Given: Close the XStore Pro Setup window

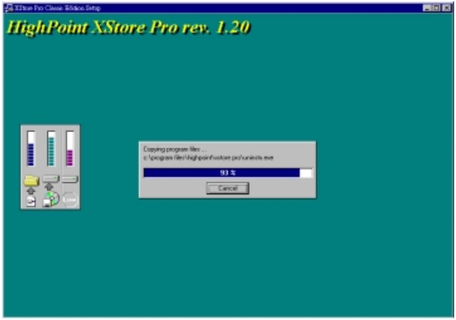Looking at the screenshot, I should tap(447, 8).
